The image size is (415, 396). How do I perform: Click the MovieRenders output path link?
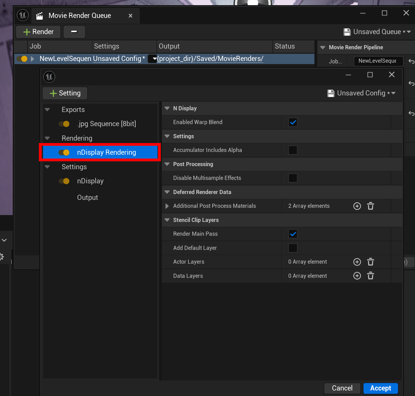pos(210,59)
